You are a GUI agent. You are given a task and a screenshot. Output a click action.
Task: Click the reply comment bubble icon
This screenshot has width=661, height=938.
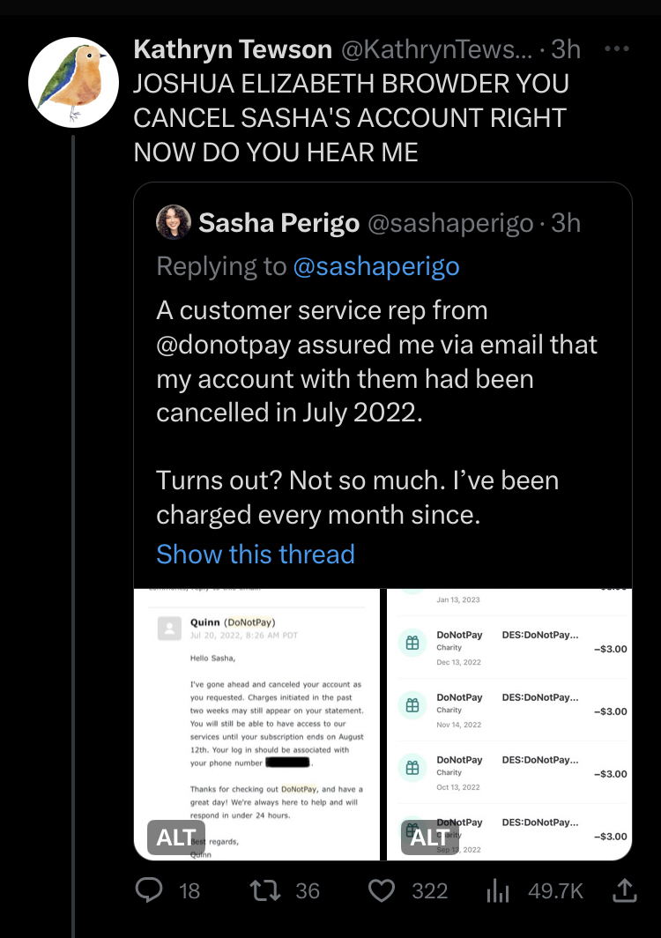(x=150, y=890)
